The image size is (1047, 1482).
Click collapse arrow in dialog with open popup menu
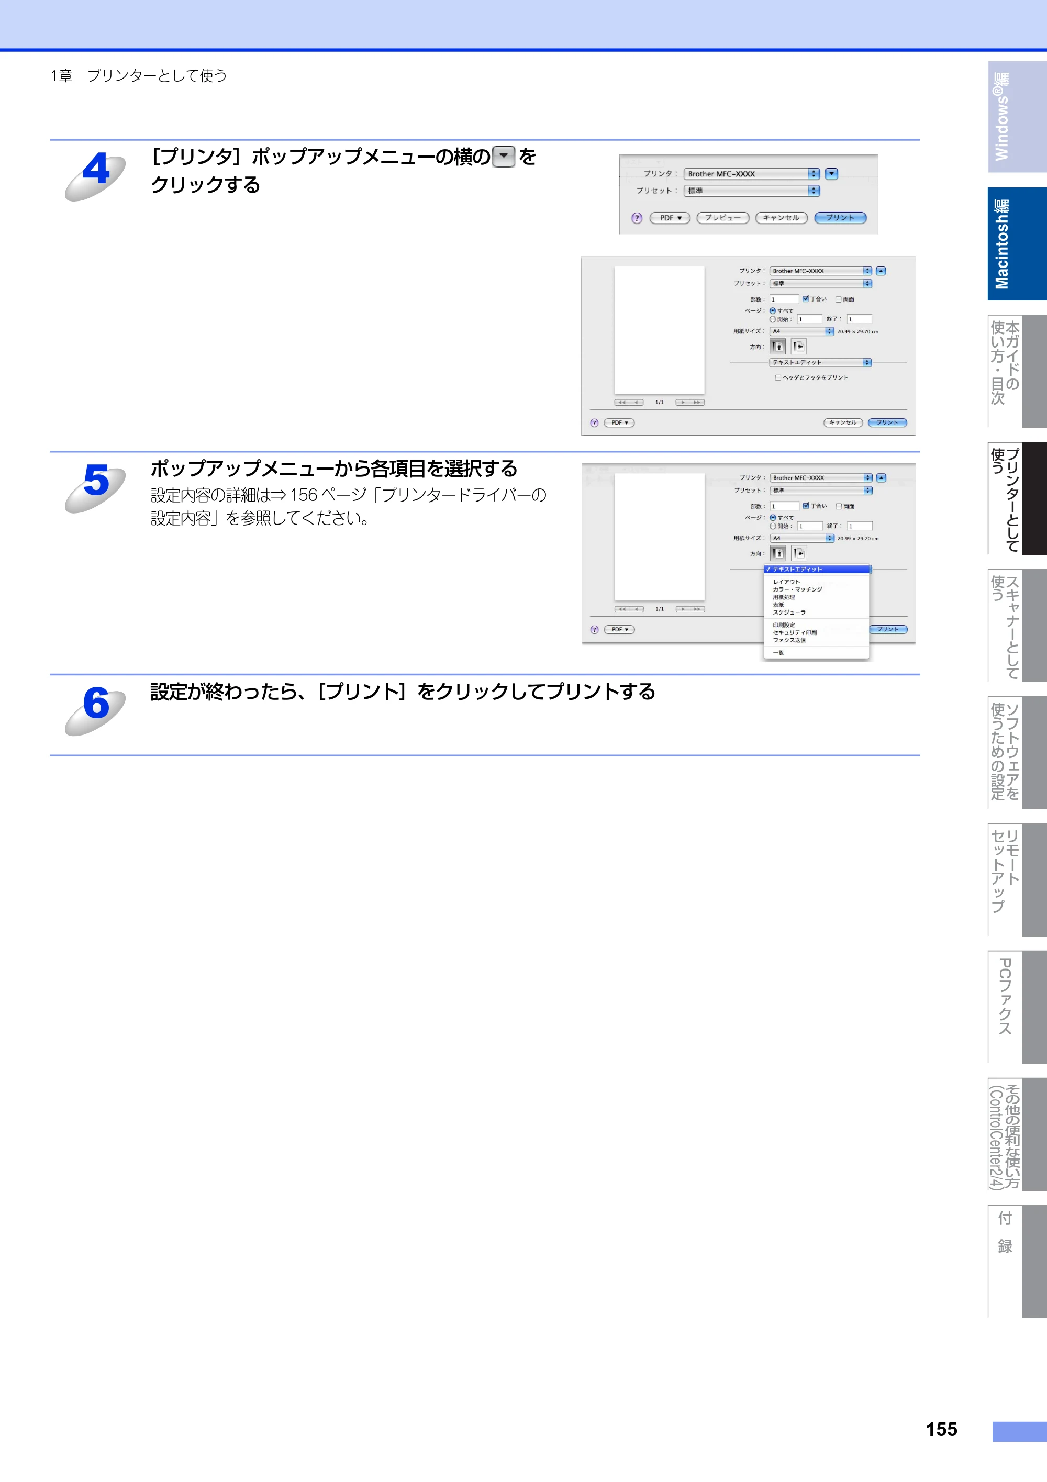[882, 477]
